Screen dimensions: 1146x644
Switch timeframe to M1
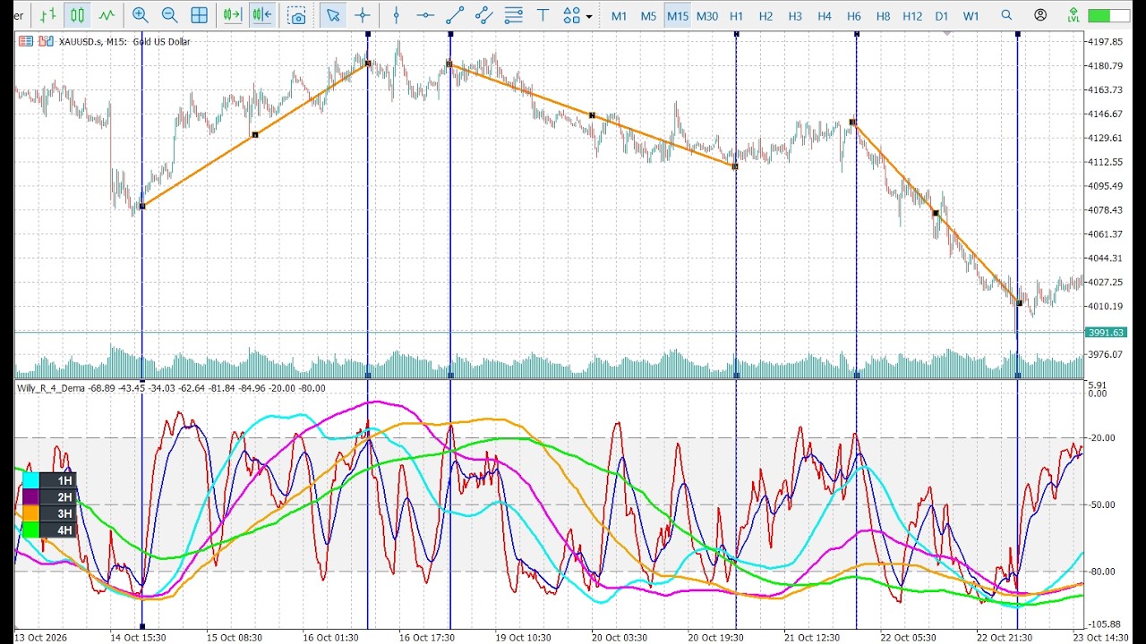coord(619,16)
